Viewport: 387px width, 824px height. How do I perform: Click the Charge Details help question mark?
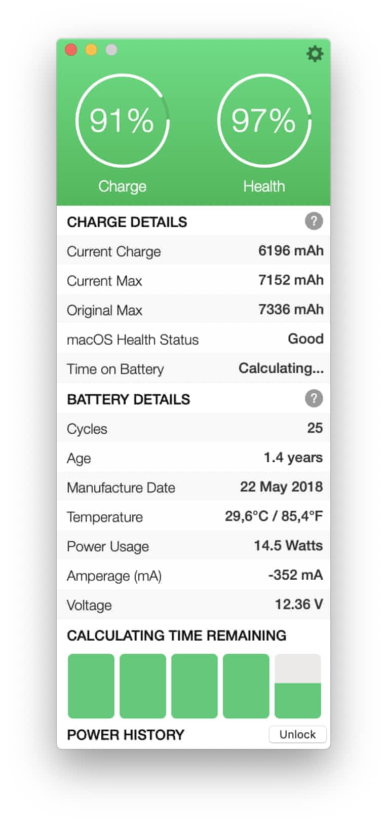[314, 221]
